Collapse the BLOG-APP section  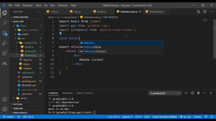(27, 22)
